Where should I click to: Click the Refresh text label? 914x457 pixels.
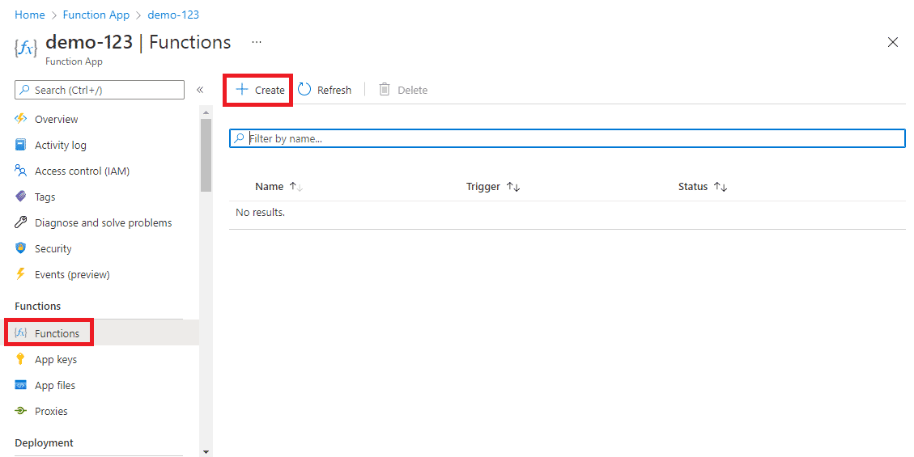(x=334, y=90)
